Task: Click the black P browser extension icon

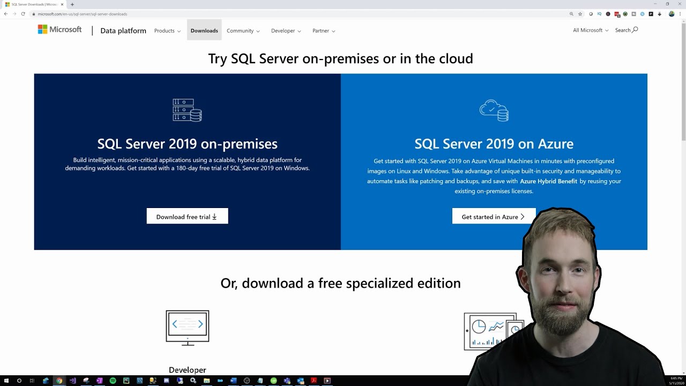Action: coord(651,14)
